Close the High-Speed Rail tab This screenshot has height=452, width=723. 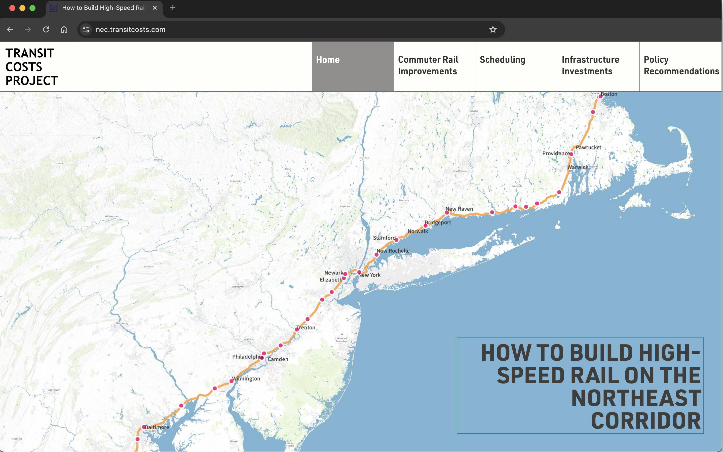(x=155, y=8)
